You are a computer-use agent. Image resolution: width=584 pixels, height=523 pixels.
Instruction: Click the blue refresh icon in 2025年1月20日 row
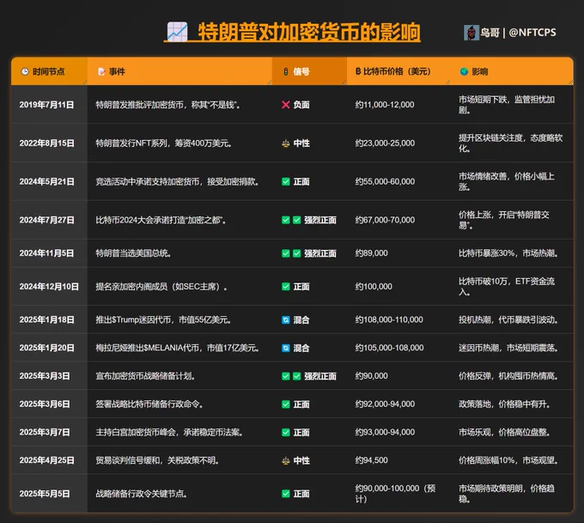[x=286, y=349]
